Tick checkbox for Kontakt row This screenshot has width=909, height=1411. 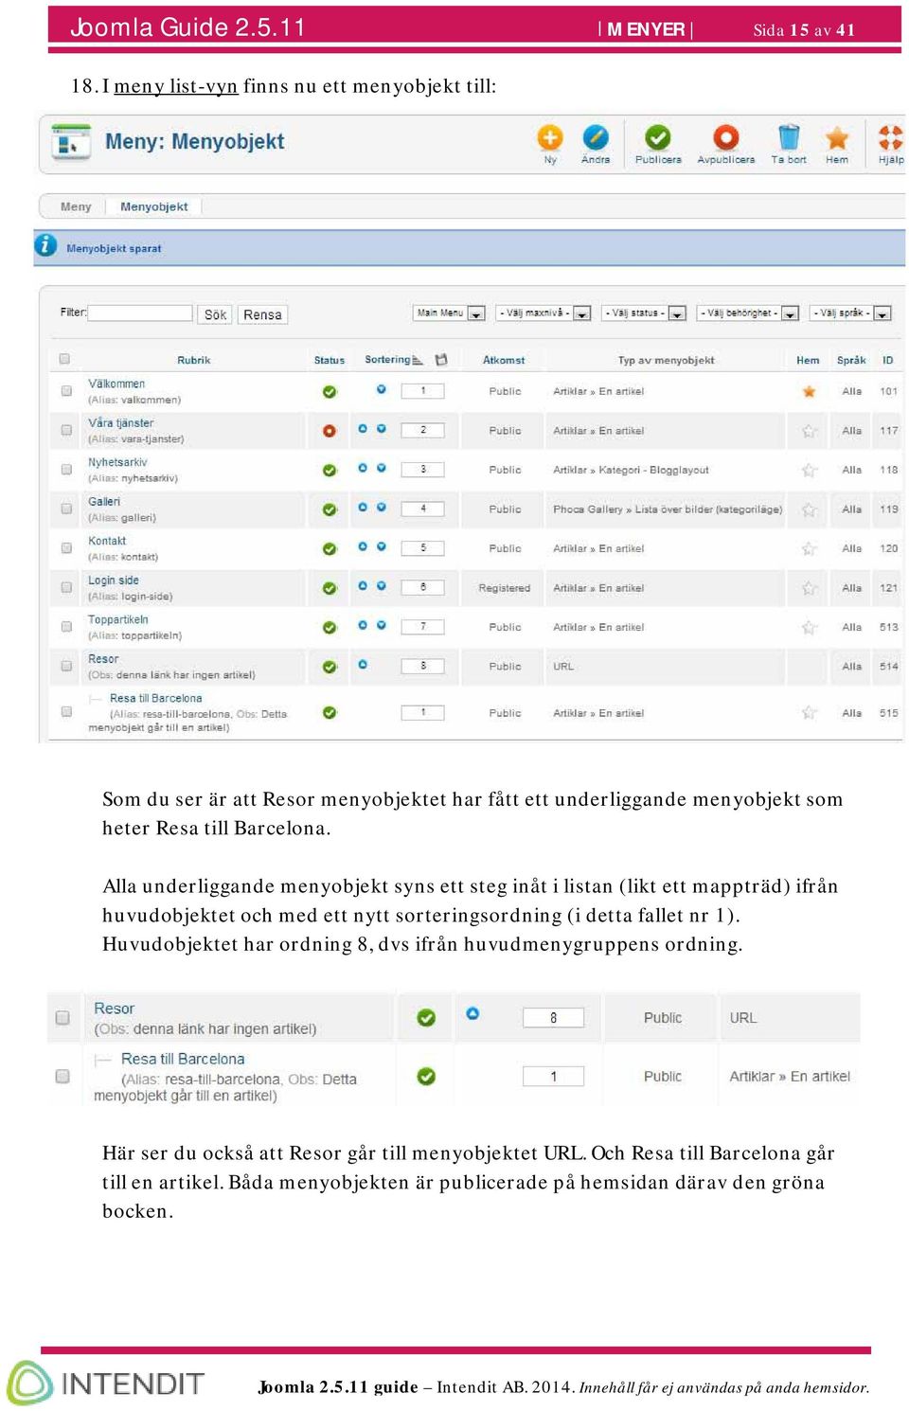click(x=66, y=548)
